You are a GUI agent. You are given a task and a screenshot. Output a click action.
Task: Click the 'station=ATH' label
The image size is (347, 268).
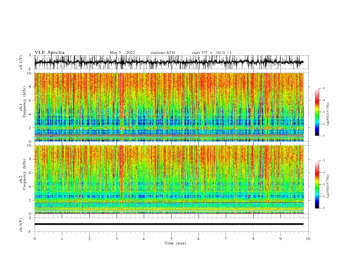[163, 53]
